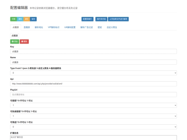Click the red 删除 button
Viewport: 187px width, 140px height.
24,41
